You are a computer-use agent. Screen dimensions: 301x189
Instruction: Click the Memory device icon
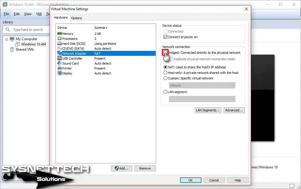(60, 34)
